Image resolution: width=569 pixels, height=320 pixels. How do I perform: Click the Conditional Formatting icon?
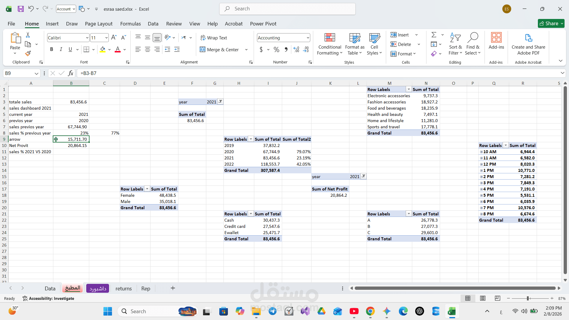(330, 38)
